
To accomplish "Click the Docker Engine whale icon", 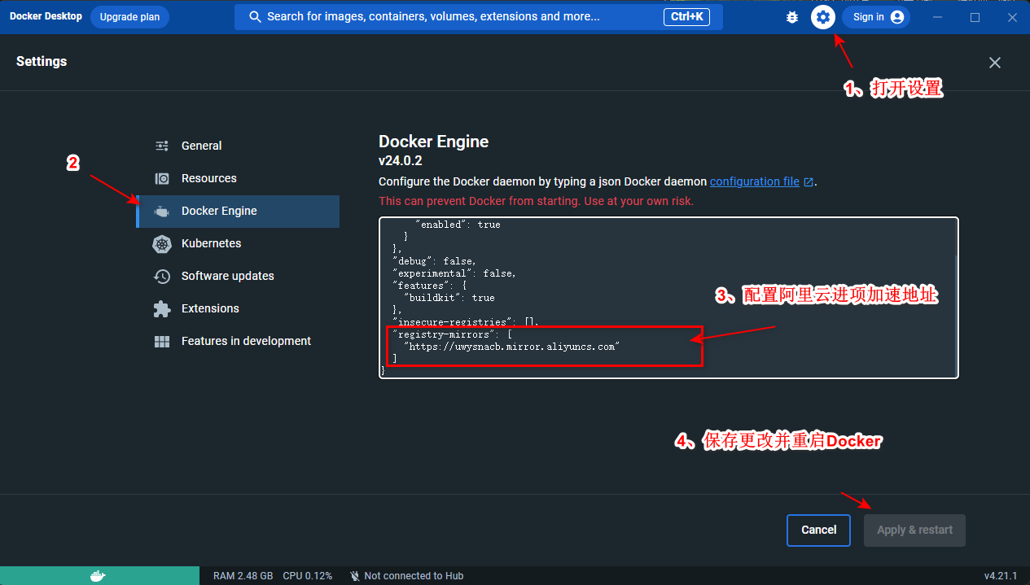I will click(x=162, y=211).
